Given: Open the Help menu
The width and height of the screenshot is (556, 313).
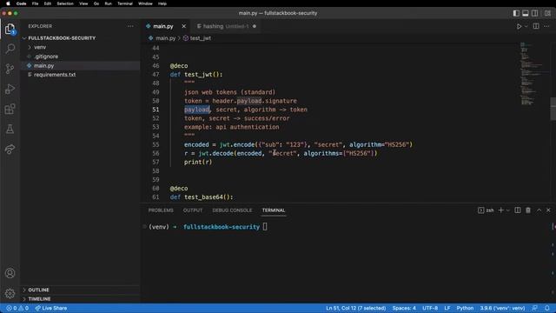Looking at the screenshot, I should pyautogui.click(x=162, y=3).
